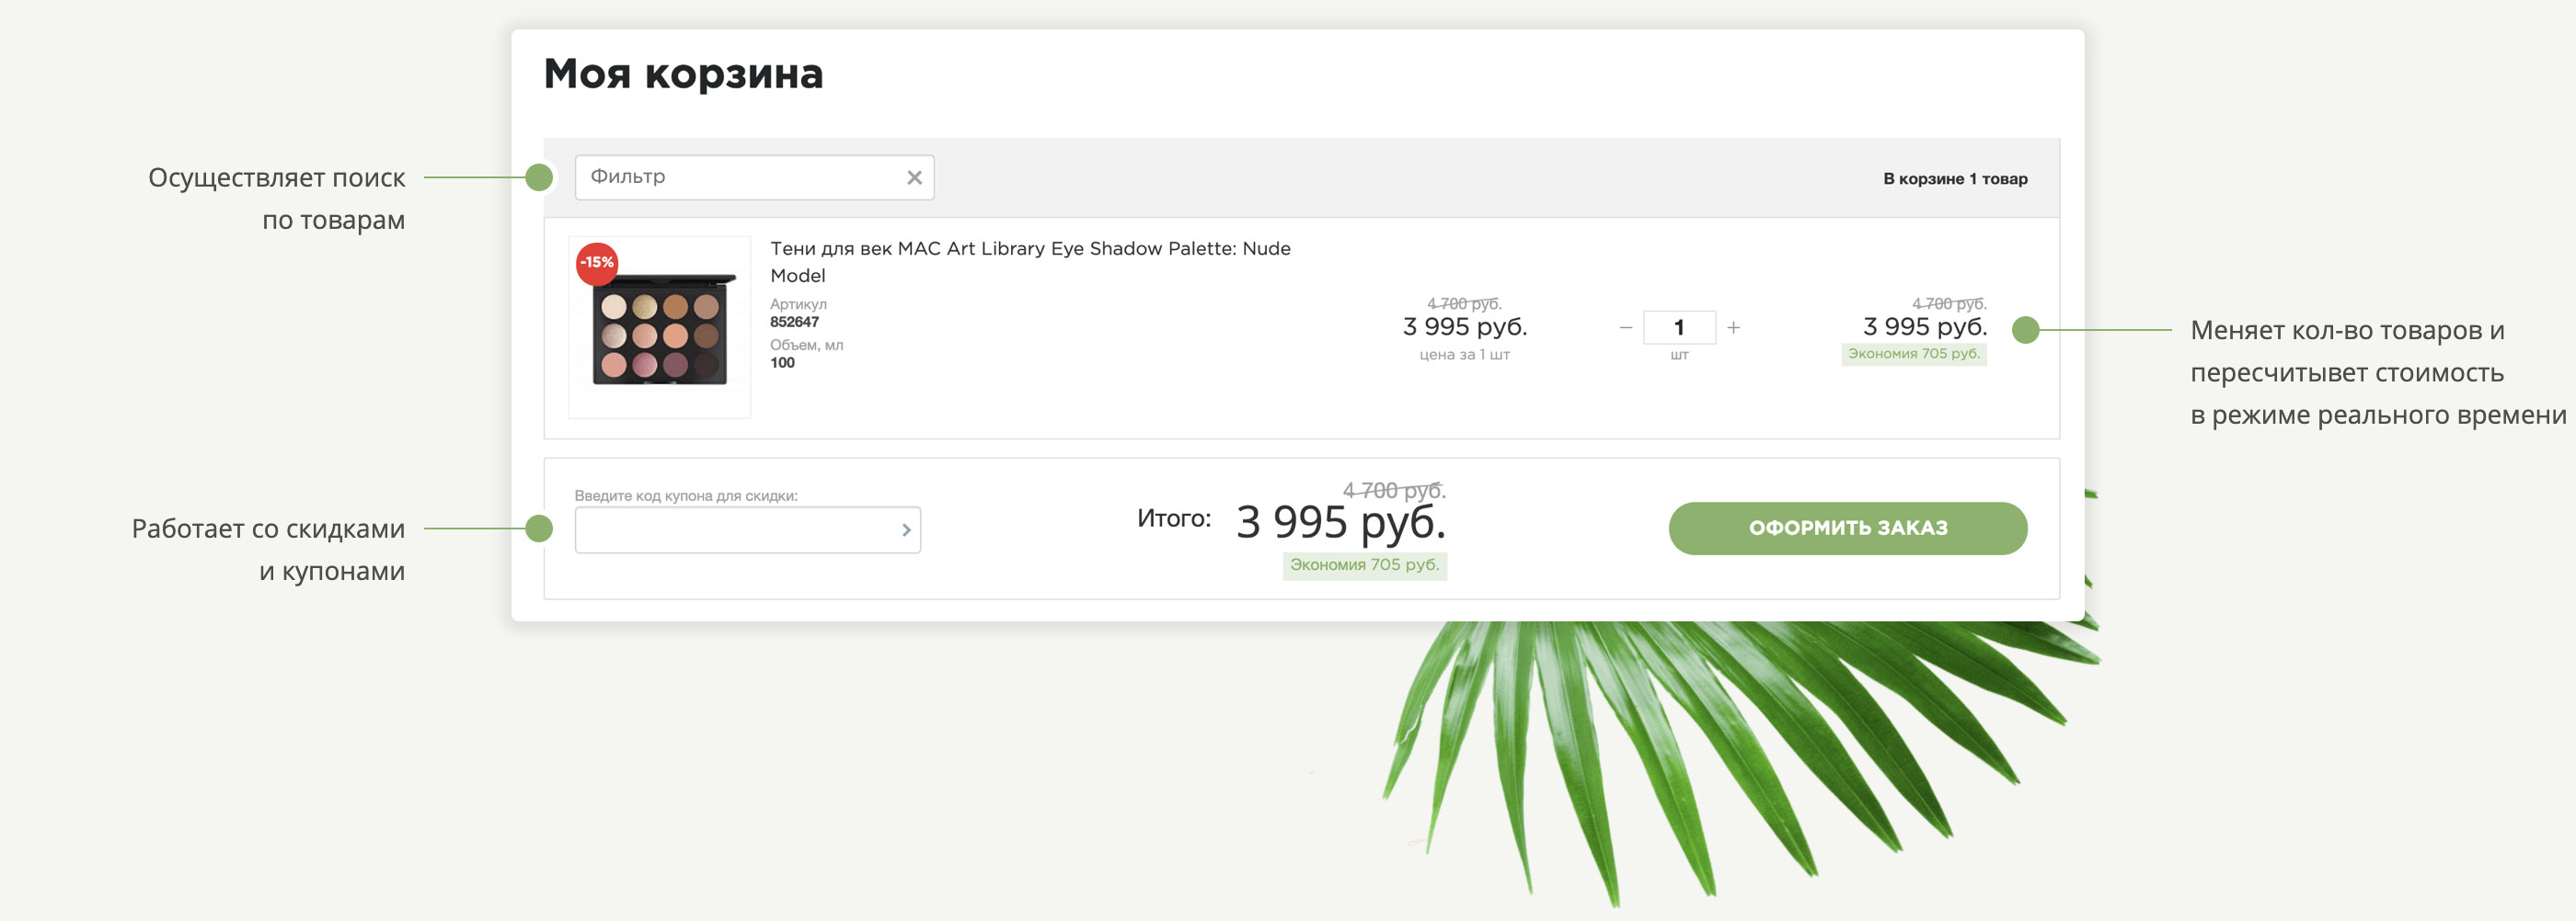Viewport: 2576px width, 921px height.
Task: Click the Итого total price 3 995 руб.
Action: click(1340, 522)
